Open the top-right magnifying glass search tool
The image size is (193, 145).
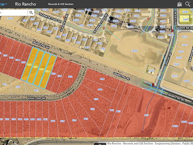[188, 4]
